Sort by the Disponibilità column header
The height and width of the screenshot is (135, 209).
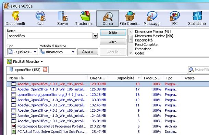click(125, 78)
